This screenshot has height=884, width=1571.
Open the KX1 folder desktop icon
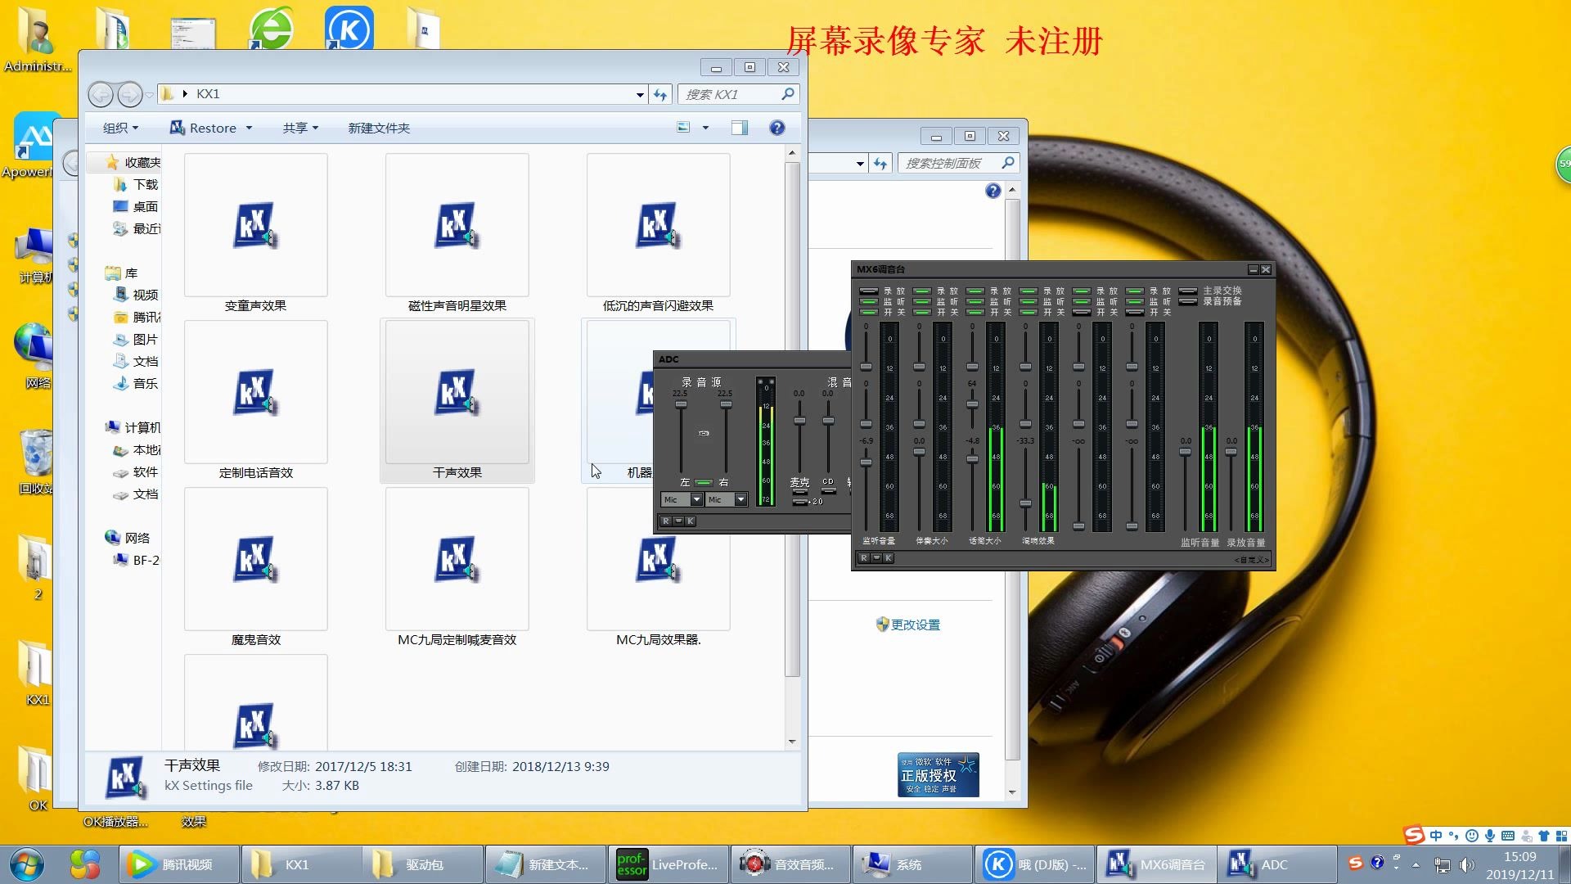tap(36, 673)
